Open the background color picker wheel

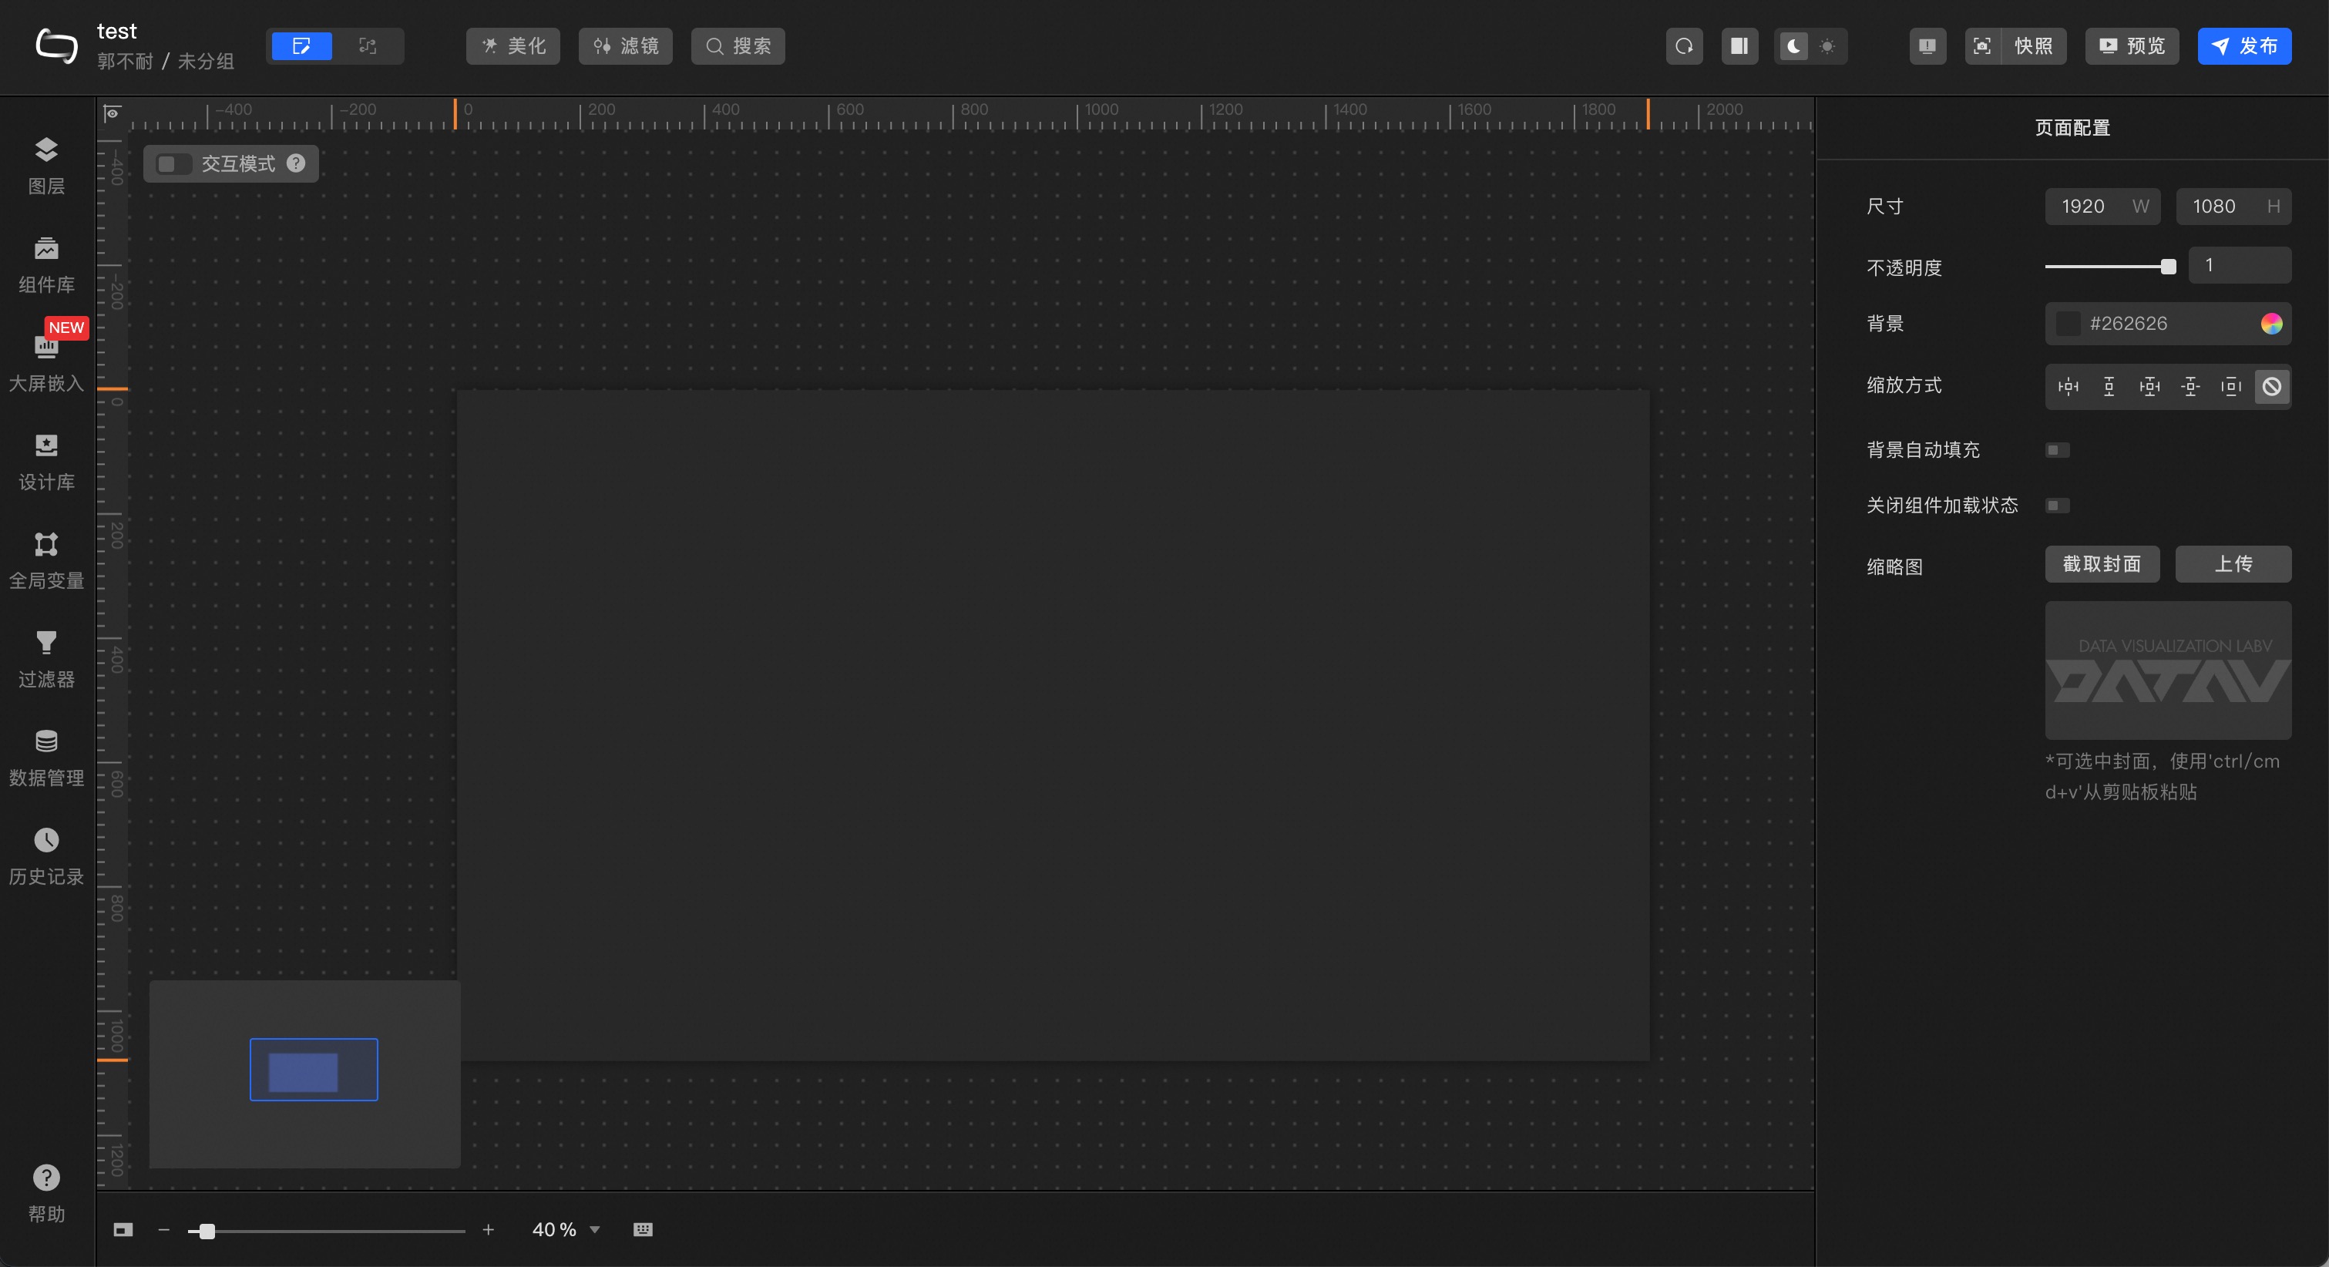tap(2270, 323)
